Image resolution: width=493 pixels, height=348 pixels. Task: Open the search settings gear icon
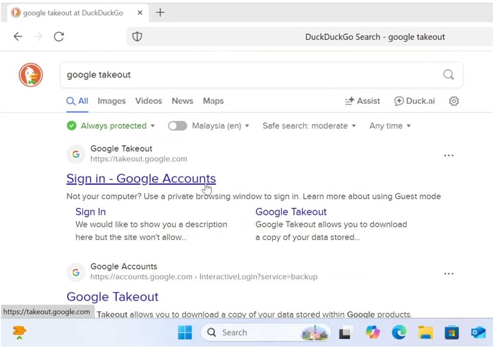pyautogui.click(x=454, y=101)
